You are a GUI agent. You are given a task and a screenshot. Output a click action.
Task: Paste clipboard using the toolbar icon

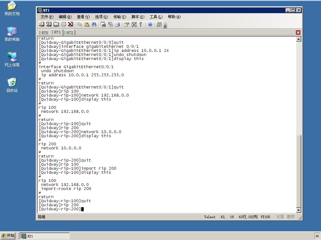[x=87, y=24]
